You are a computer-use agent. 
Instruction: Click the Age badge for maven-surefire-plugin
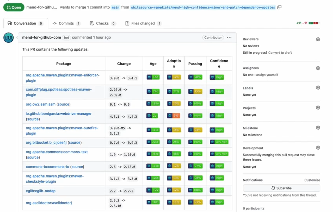pos(153,130)
